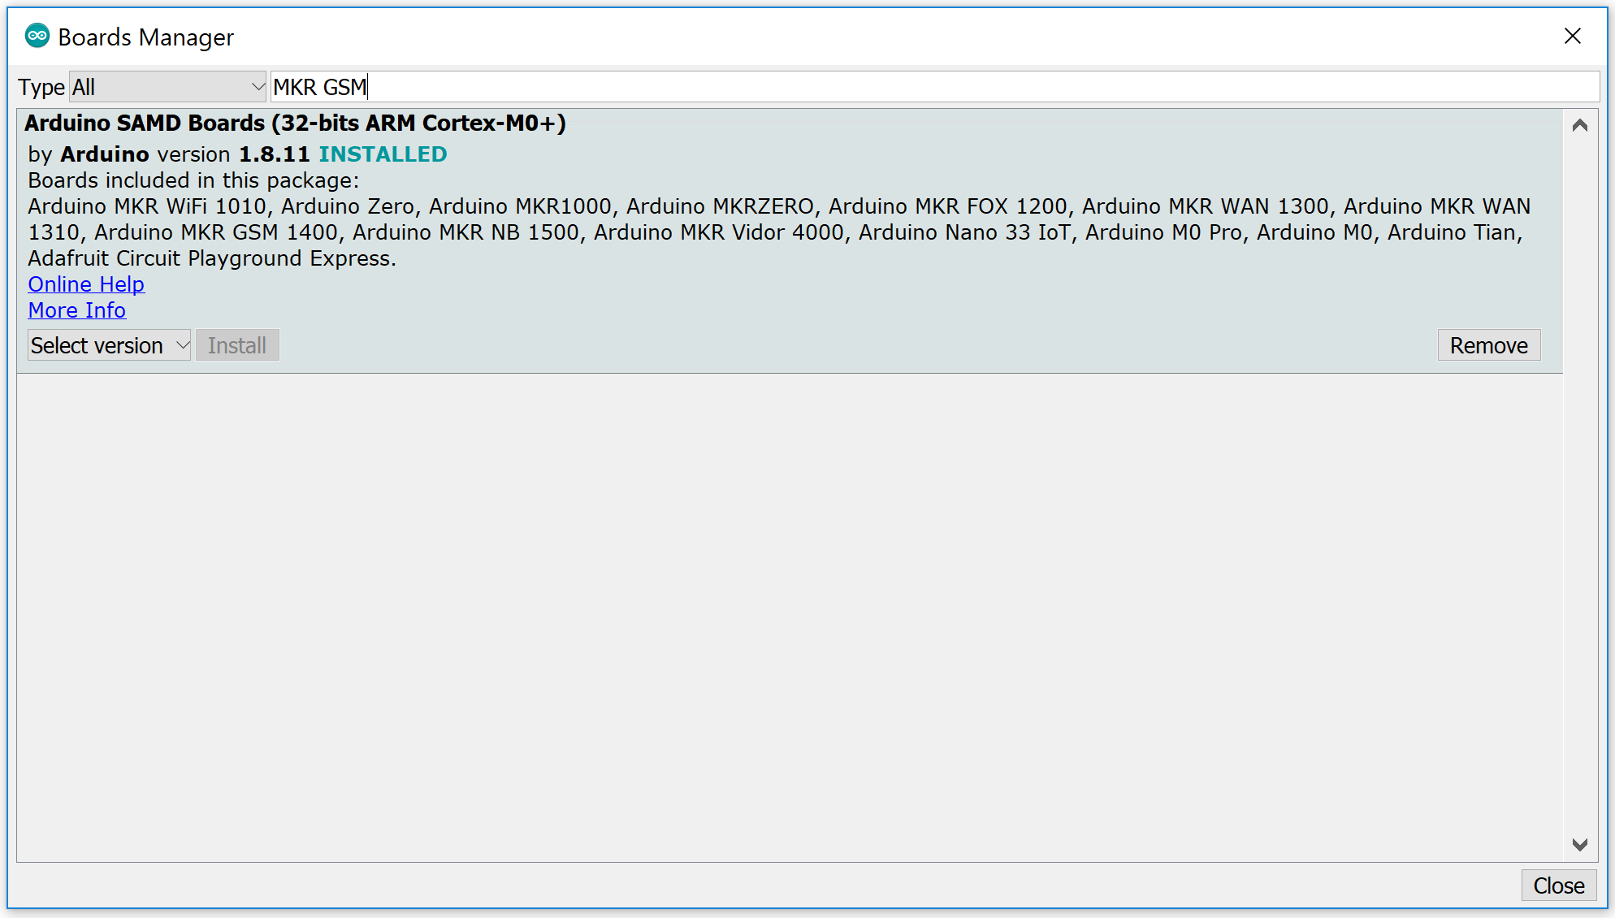The image size is (1615, 918).
Task: Open the Type filter dropdown
Action: (x=167, y=87)
